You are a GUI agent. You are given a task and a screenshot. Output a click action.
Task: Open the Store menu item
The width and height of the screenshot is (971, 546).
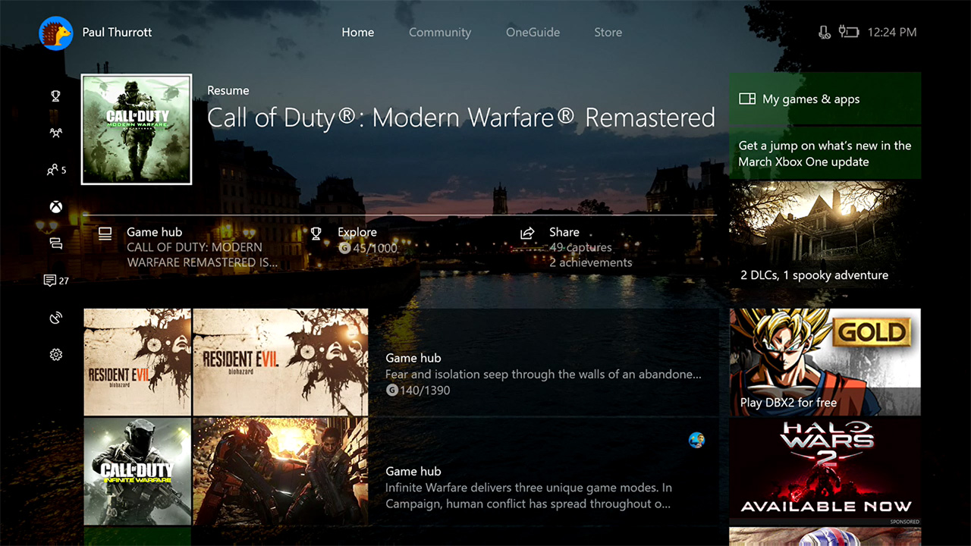[608, 32]
